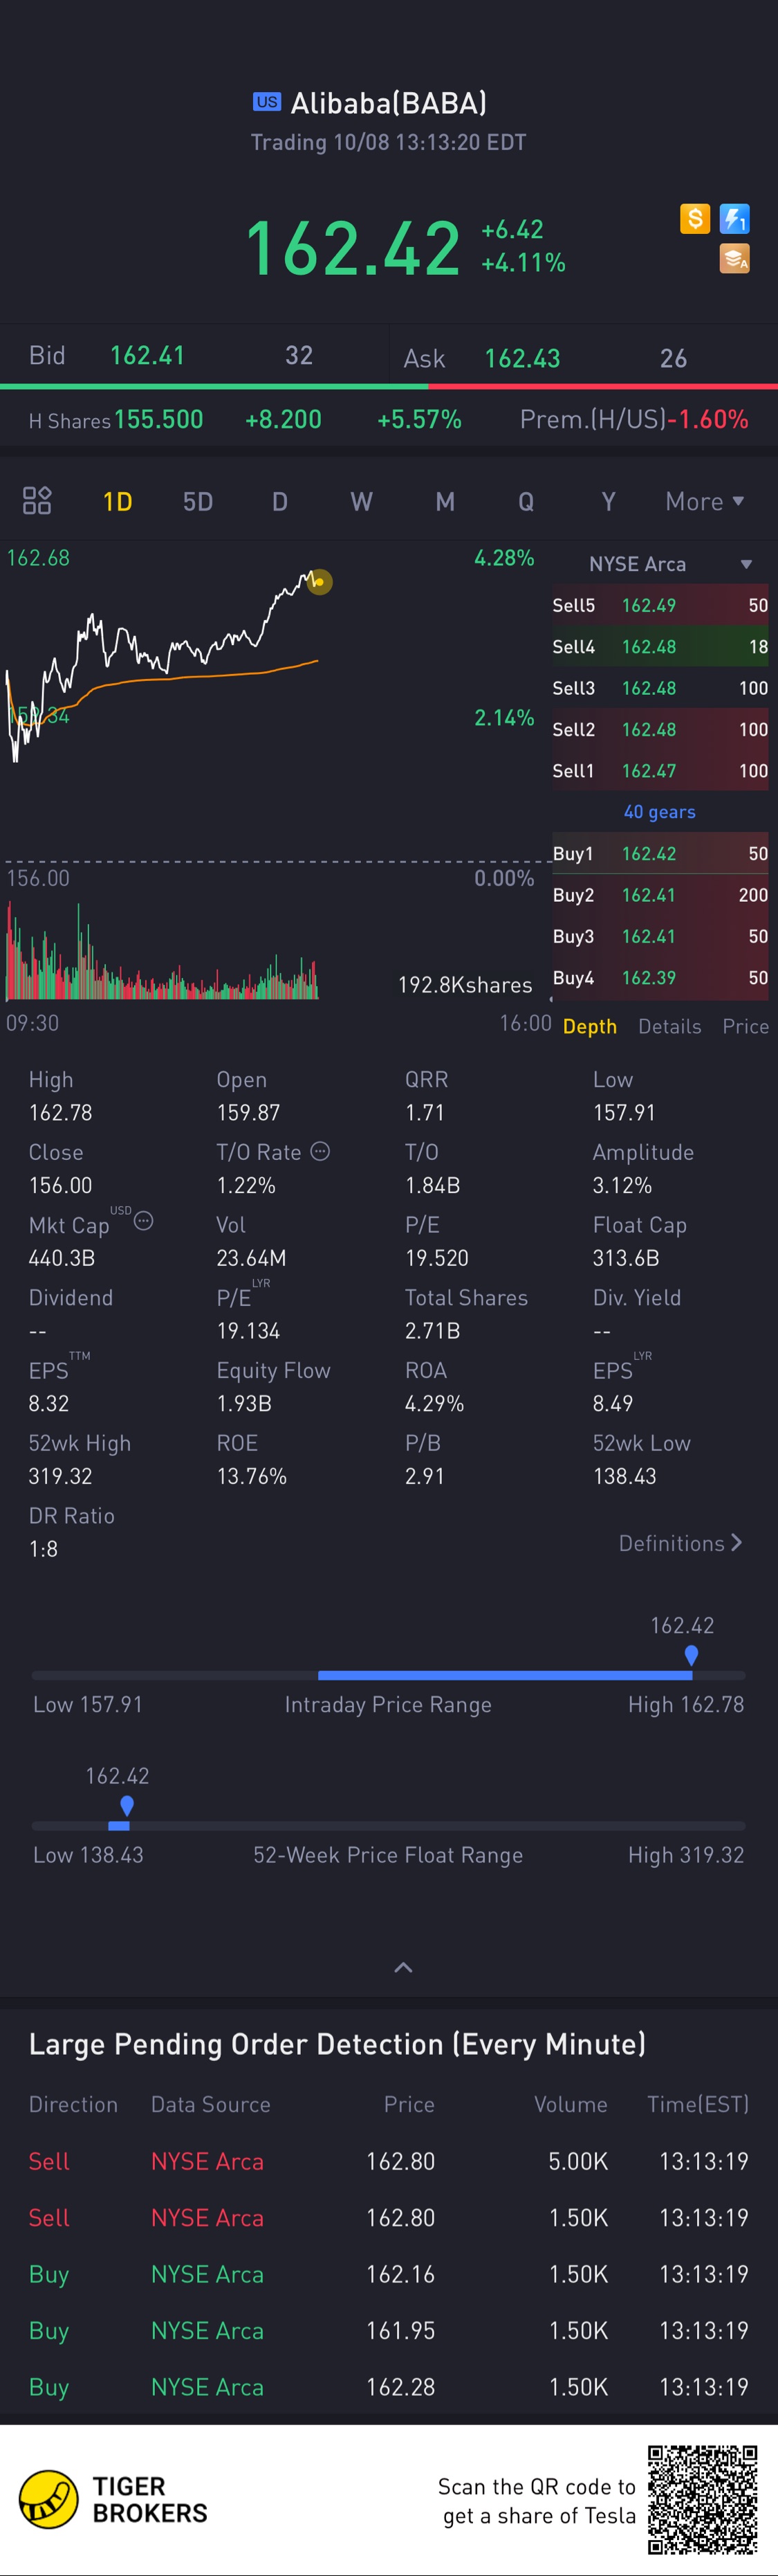Viewport: 778px width, 2576px height.
Task: Tap the Float Cap value 313.6B
Action: click(x=626, y=1258)
